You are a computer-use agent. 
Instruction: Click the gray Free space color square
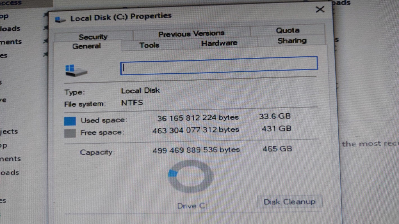coord(70,133)
